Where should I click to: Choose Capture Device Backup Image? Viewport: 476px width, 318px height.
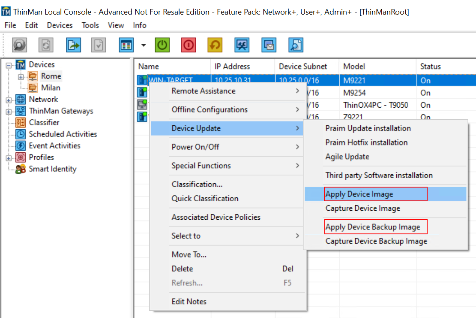point(386,241)
